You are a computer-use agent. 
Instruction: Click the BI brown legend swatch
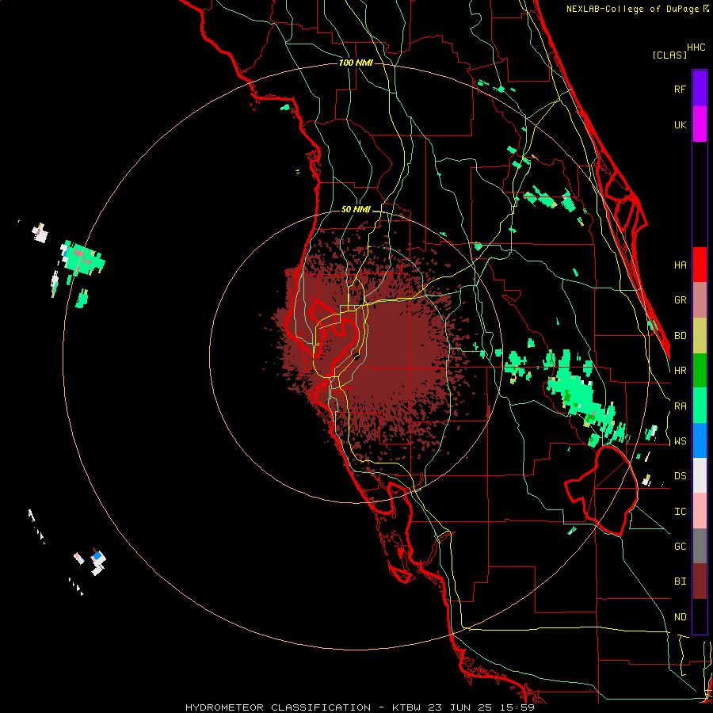pos(700,581)
